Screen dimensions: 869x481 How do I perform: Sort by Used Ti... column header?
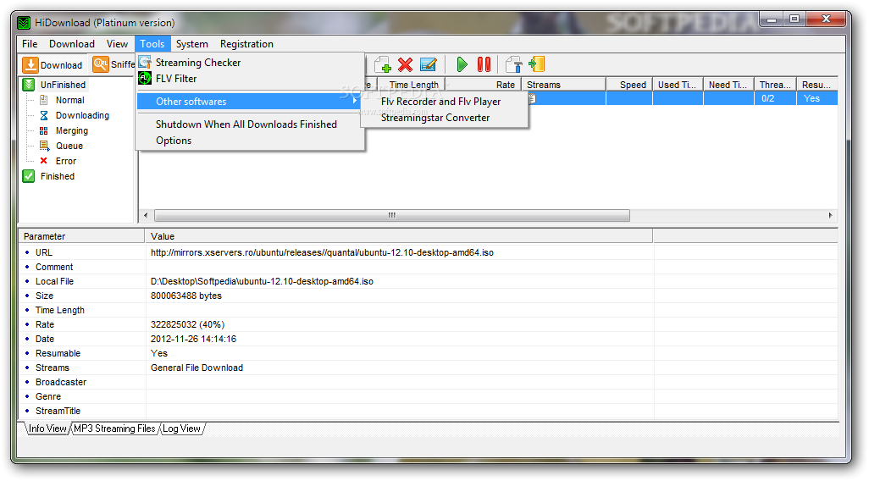click(678, 85)
